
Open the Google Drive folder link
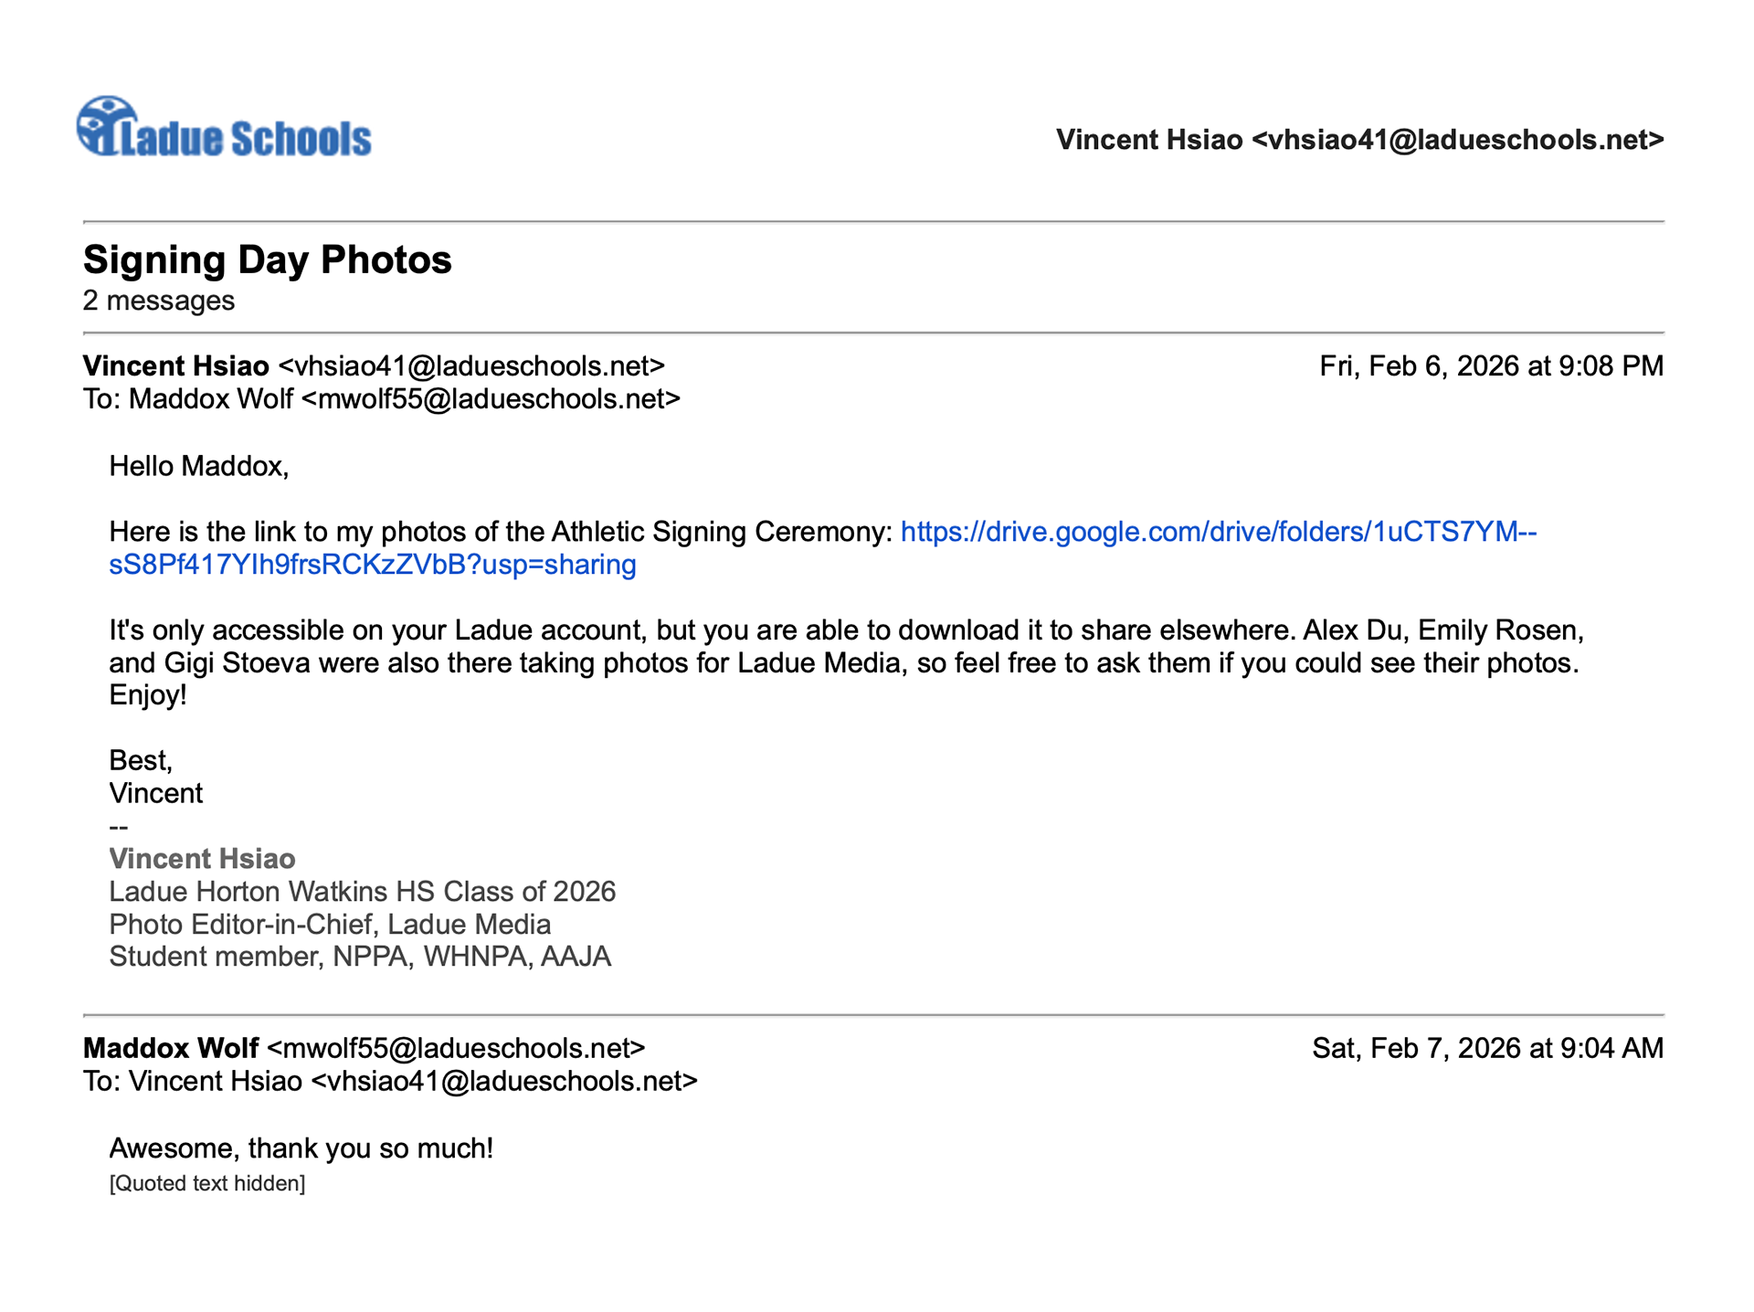click(x=1217, y=532)
